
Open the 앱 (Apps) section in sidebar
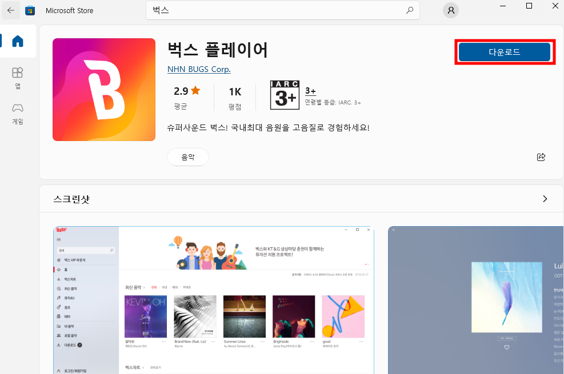(x=18, y=78)
